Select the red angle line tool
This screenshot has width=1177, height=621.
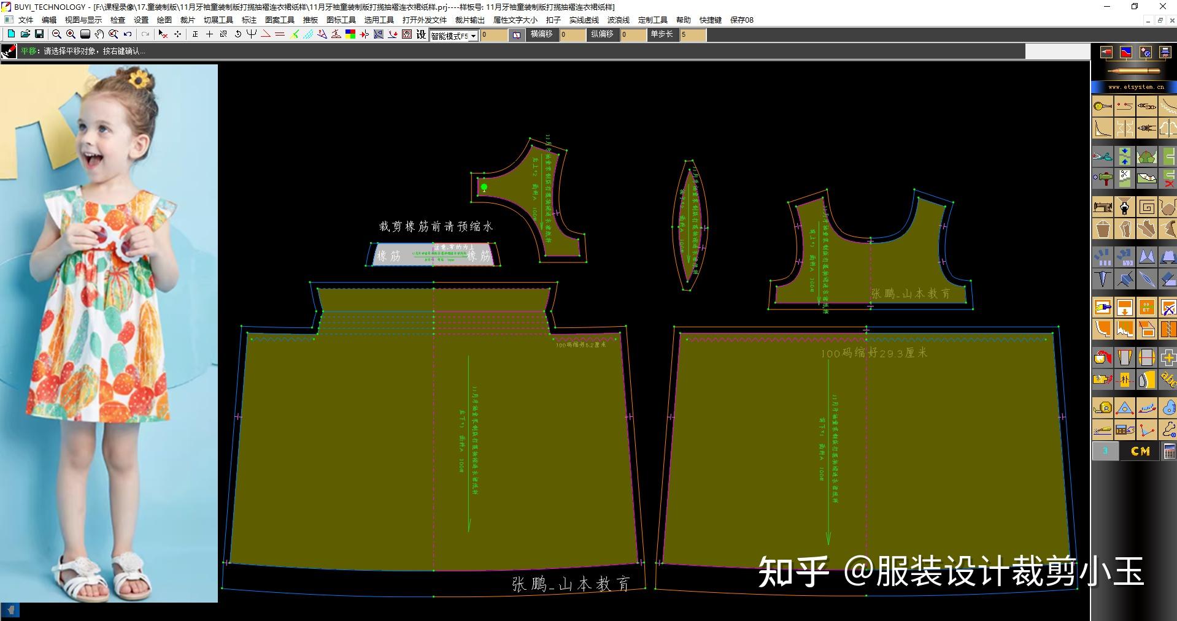click(266, 34)
